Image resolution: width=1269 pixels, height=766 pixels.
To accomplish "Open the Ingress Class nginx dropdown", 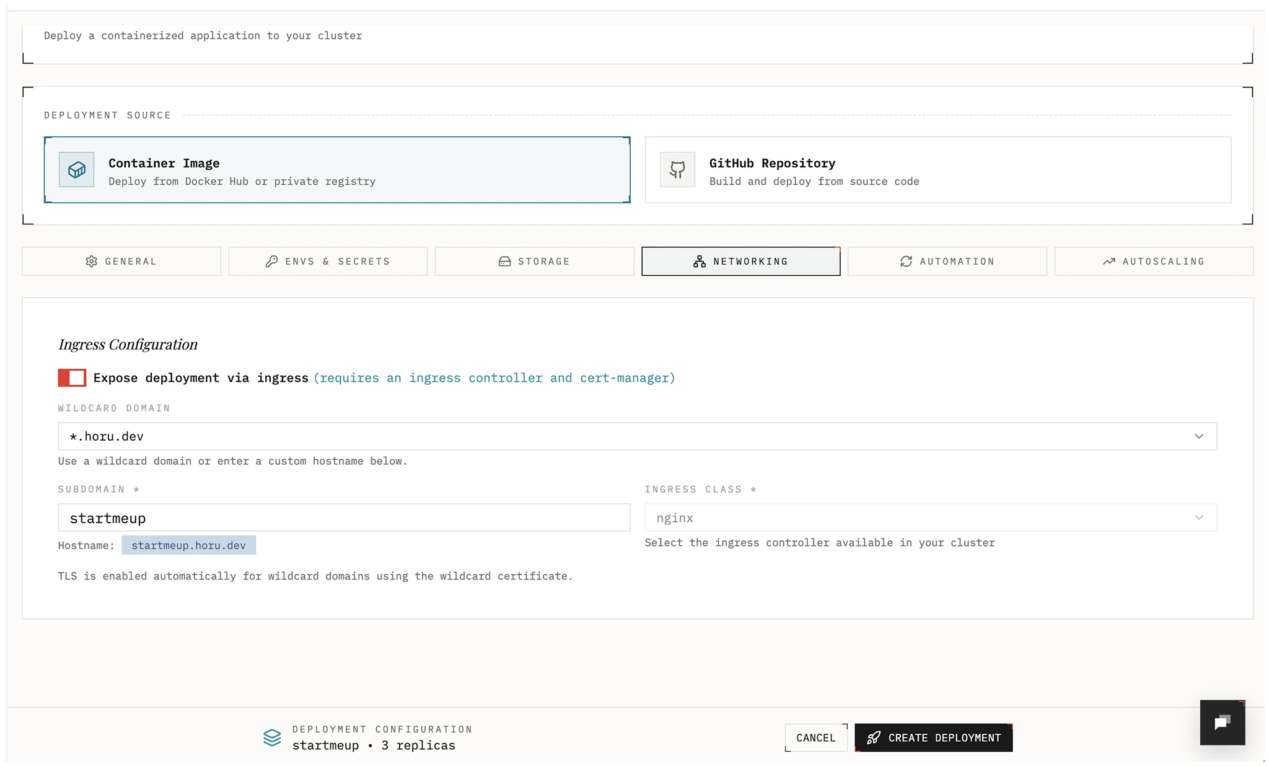I will click(x=930, y=517).
